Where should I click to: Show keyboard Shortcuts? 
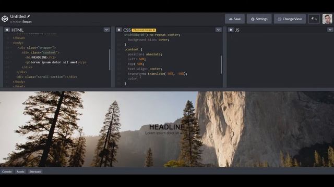[x=35, y=171]
